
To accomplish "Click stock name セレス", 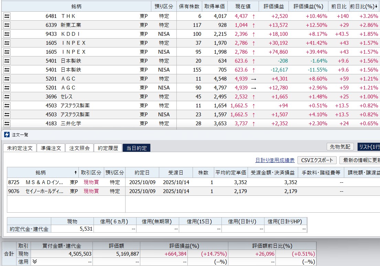I will [66, 97].
